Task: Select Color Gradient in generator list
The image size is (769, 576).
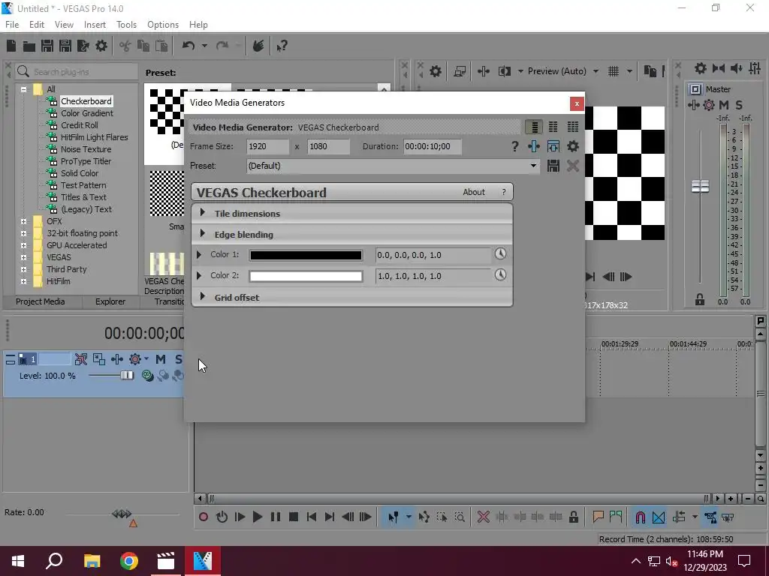Action: click(87, 113)
